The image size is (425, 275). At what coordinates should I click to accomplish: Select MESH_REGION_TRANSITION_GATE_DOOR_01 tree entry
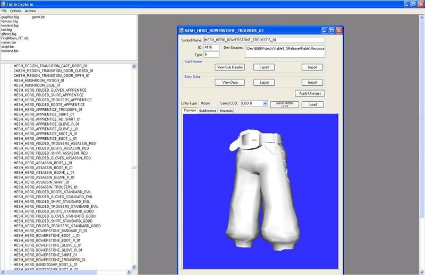pos(50,66)
